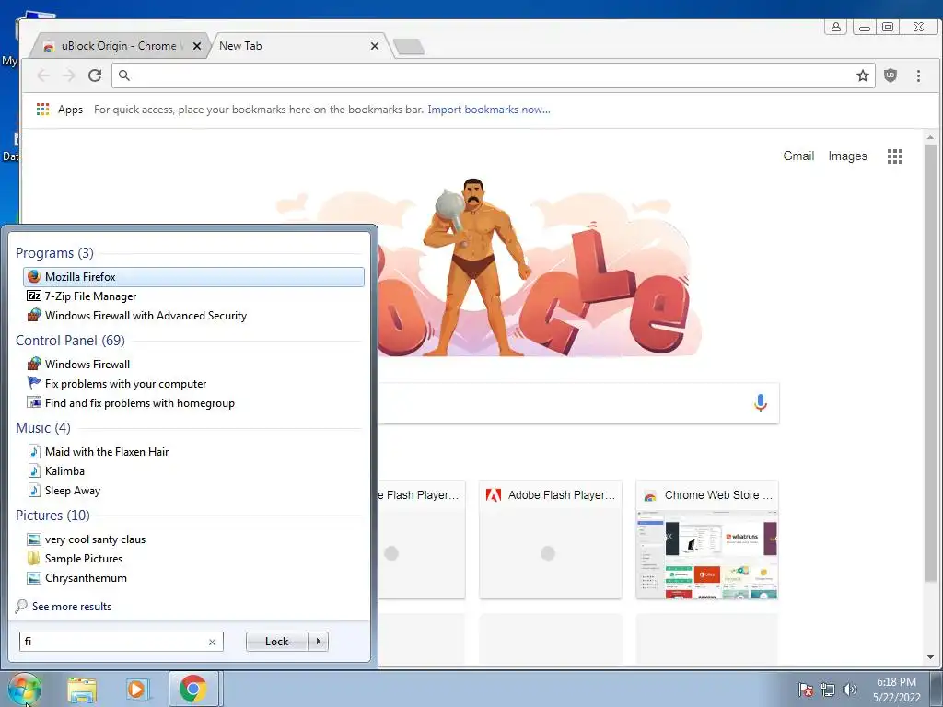Click the scrollbar up arrow
This screenshot has width=943, height=707.
(x=930, y=138)
